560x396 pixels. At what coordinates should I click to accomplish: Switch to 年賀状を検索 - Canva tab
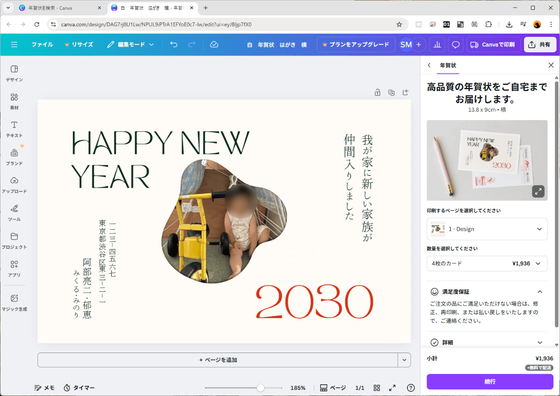pyautogui.click(x=60, y=8)
